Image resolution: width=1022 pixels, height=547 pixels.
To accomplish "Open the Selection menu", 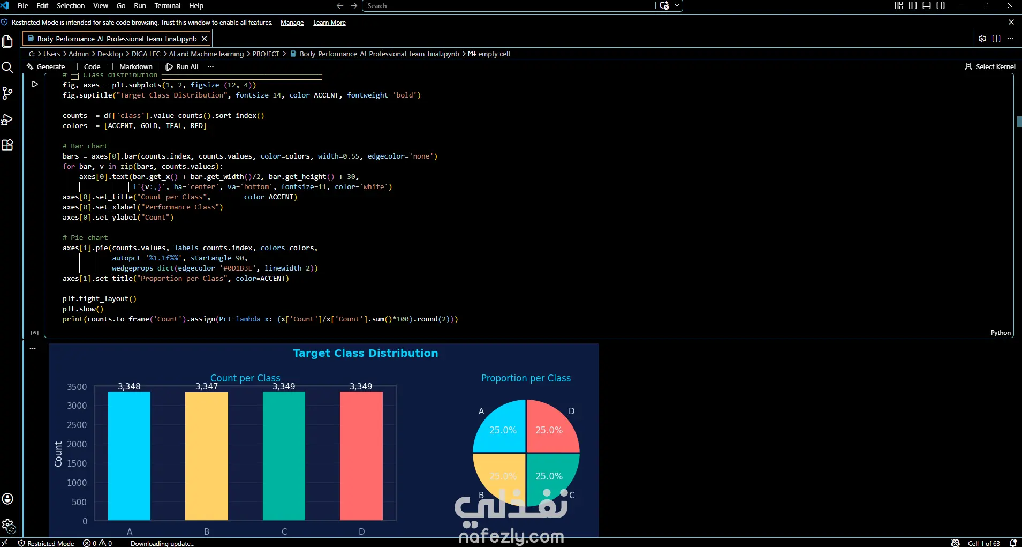I will [71, 5].
